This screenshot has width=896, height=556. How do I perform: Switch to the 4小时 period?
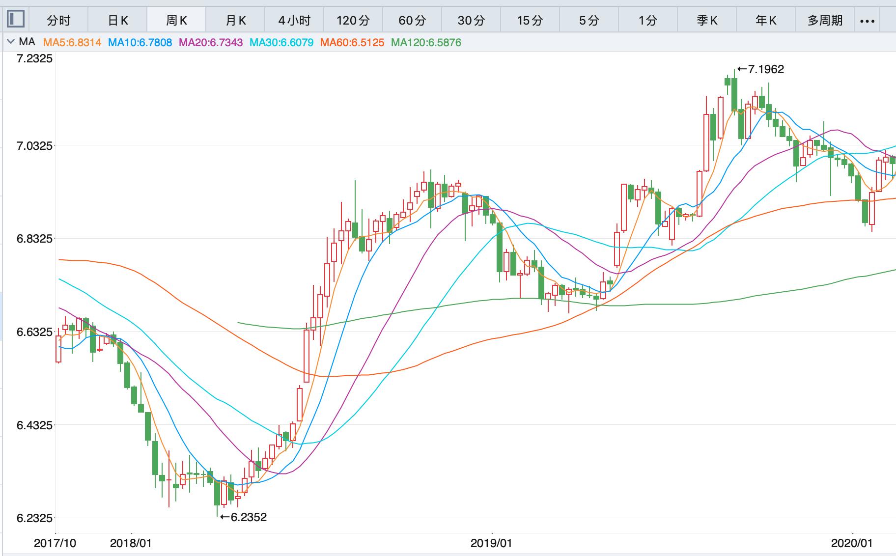pyautogui.click(x=294, y=20)
